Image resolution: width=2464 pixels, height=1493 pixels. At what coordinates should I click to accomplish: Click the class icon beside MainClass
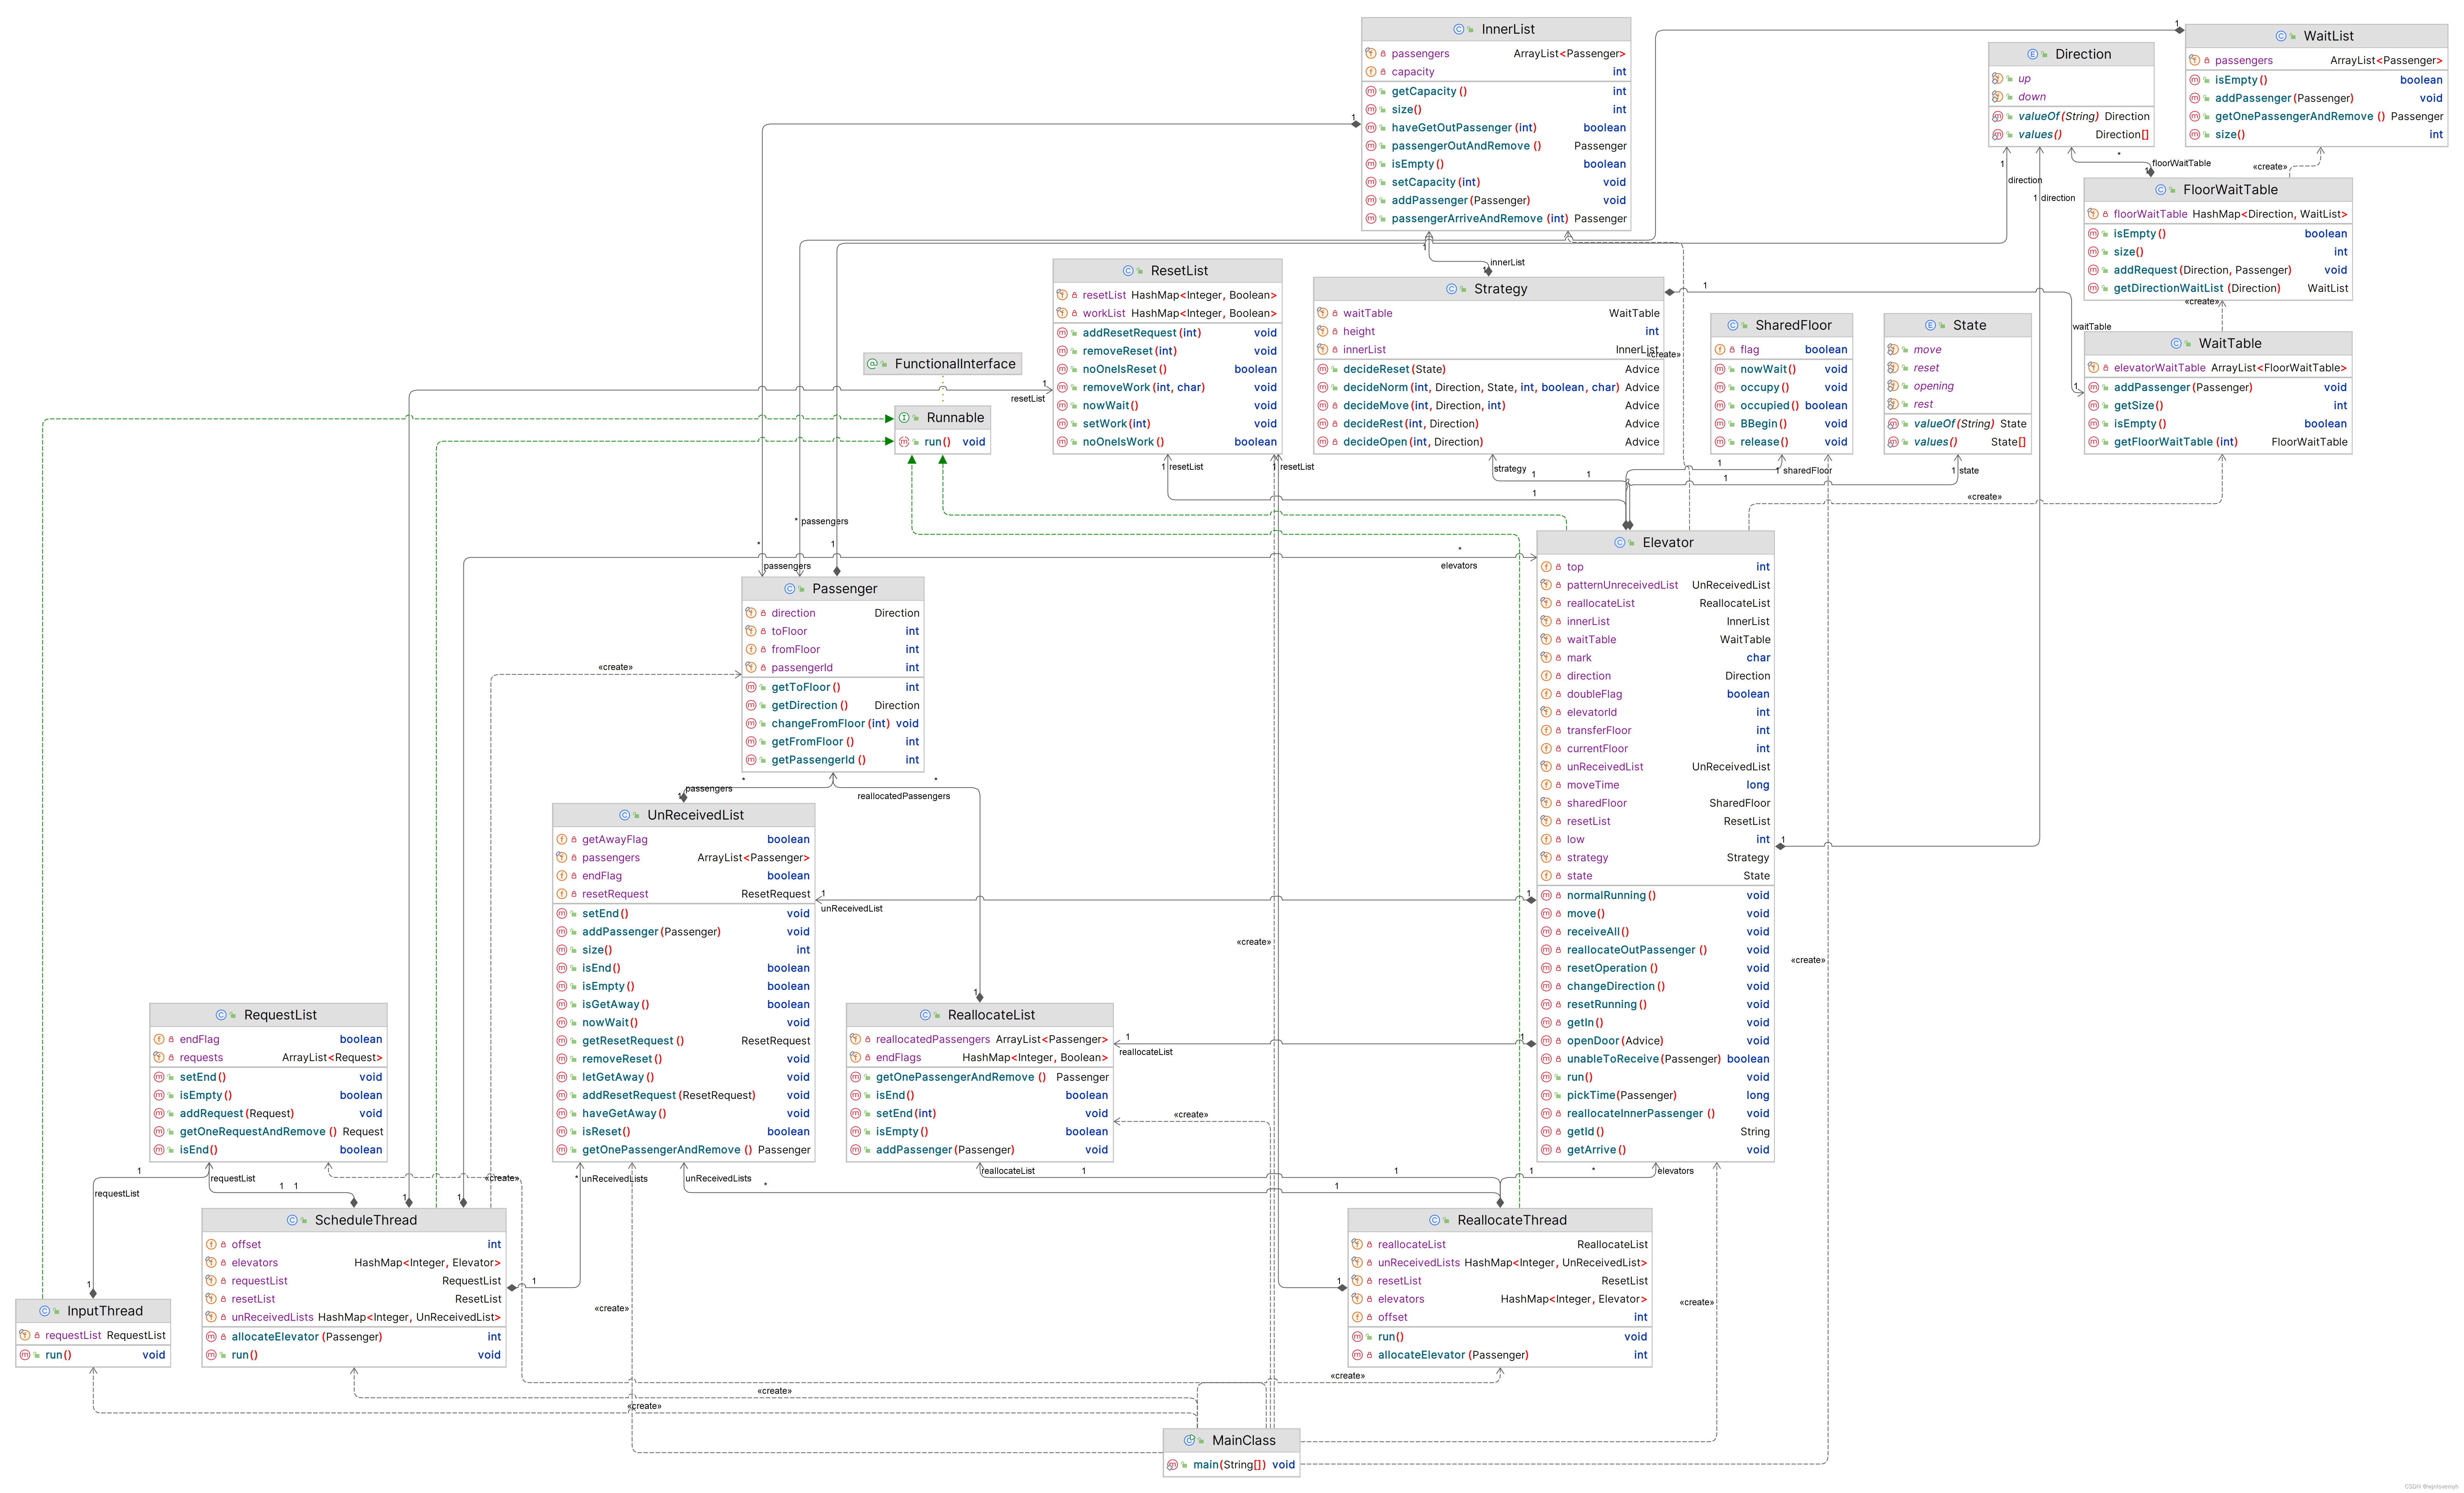point(1190,1441)
